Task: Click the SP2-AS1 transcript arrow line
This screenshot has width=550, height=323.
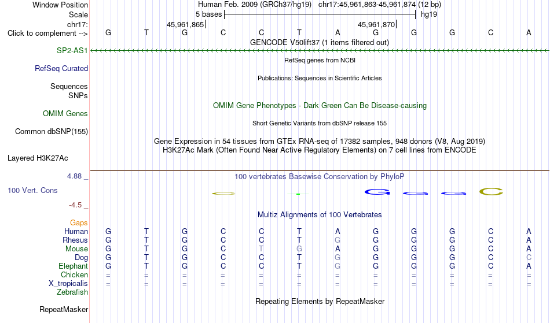Action: tap(320, 51)
